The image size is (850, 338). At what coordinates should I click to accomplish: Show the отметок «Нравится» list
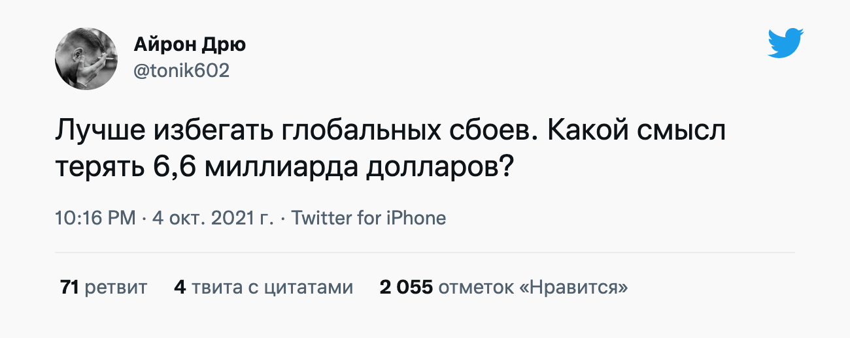click(x=533, y=287)
